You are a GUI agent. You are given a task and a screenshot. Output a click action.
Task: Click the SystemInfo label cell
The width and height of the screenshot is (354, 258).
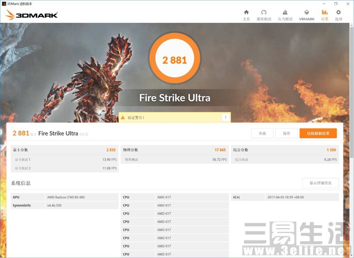point(27,205)
